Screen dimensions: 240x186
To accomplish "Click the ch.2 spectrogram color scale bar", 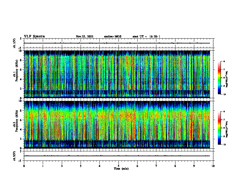I will tap(219, 128).
